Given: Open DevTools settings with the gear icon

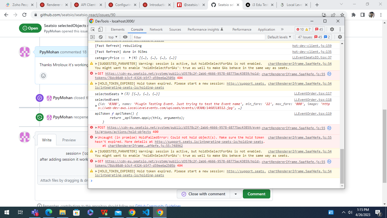Looking at the screenshot, I should point(331,29).
